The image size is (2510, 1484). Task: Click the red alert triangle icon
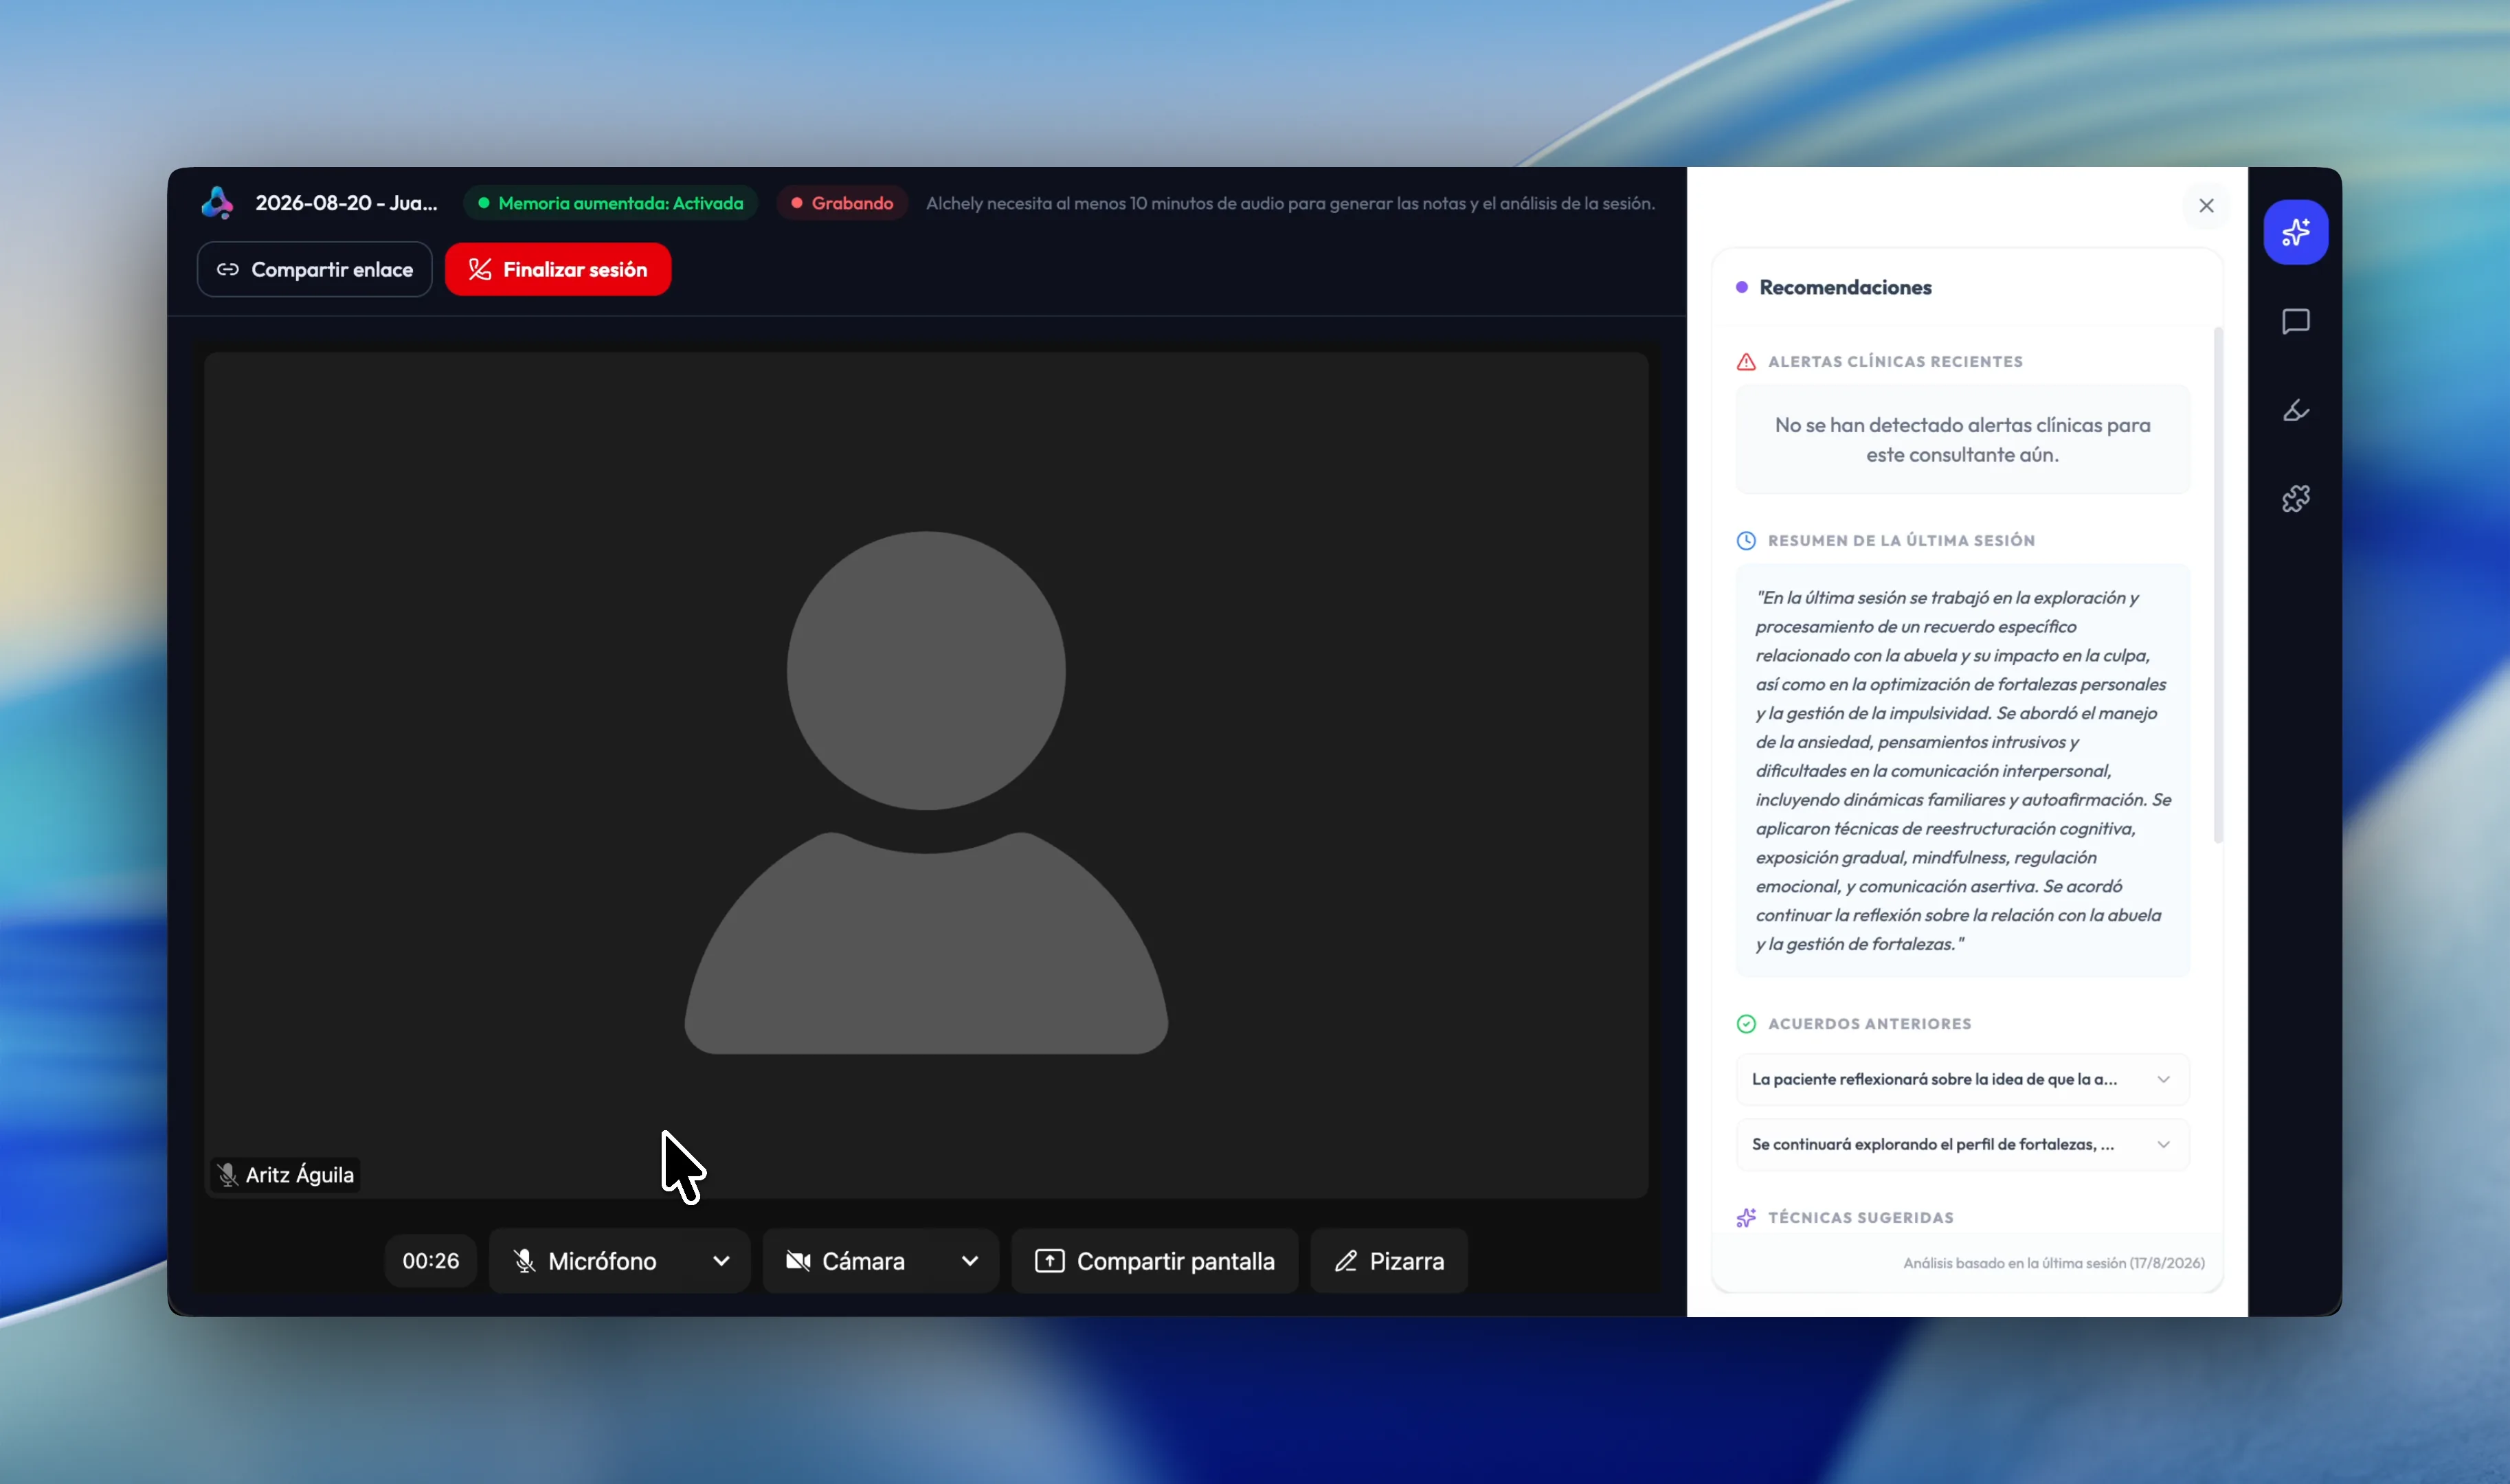1746,361
